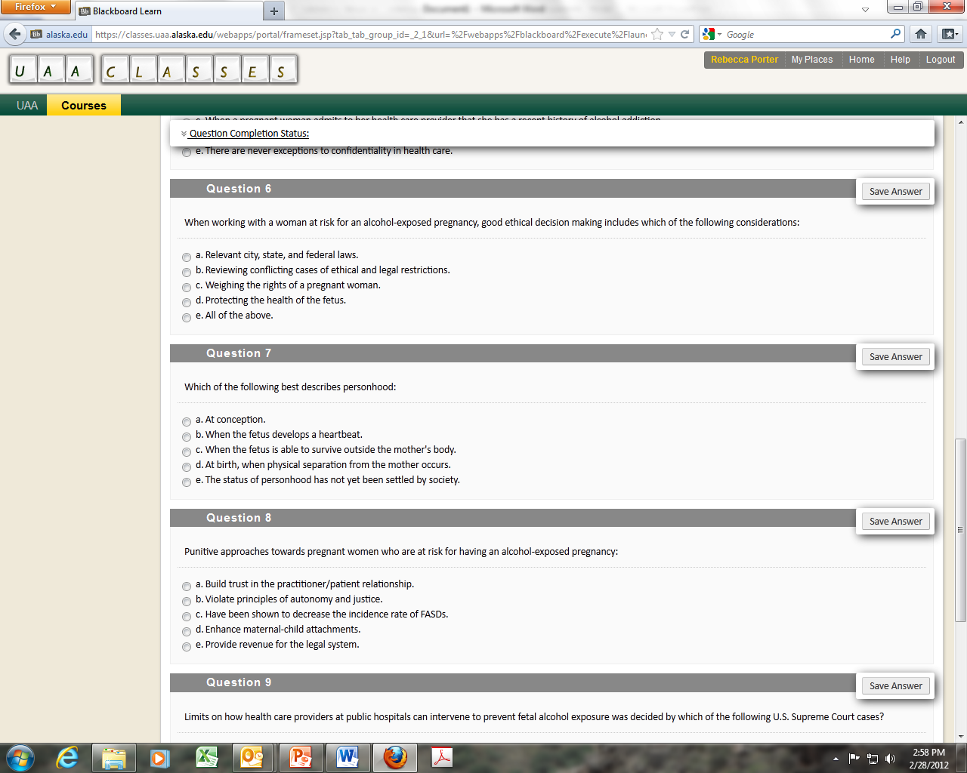Go to Home in the top navigation
Viewport: 967px width, 773px height.
[x=862, y=60]
